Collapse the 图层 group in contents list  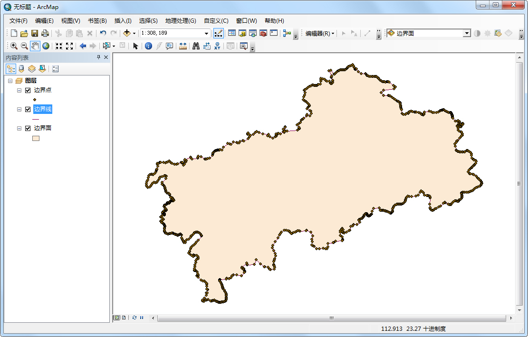pyautogui.click(x=10, y=80)
